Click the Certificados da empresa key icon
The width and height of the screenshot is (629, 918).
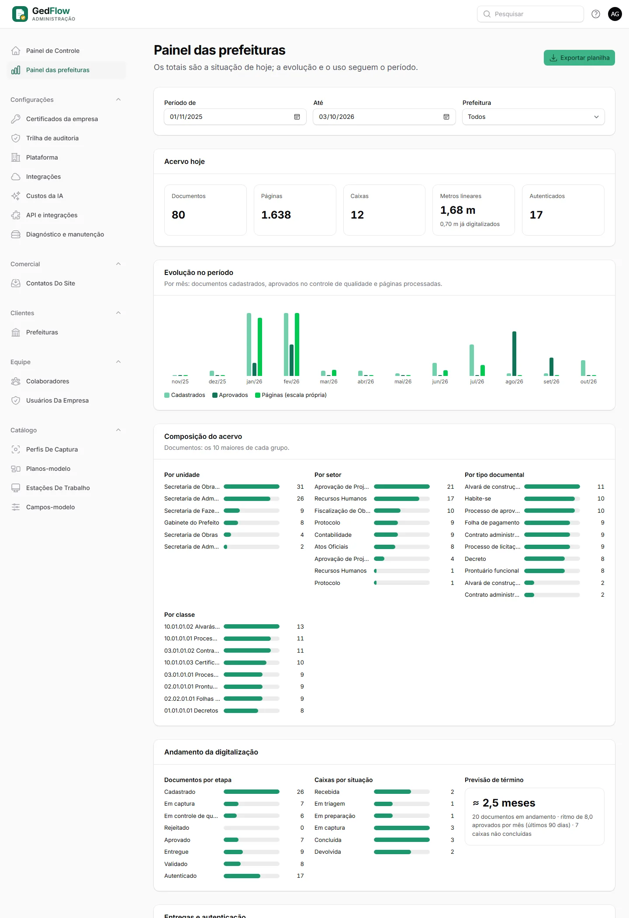[16, 119]
